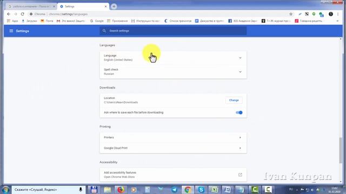The image size is (346, 194).
Task: Click the Change download location button
Action: pos(234,100)
